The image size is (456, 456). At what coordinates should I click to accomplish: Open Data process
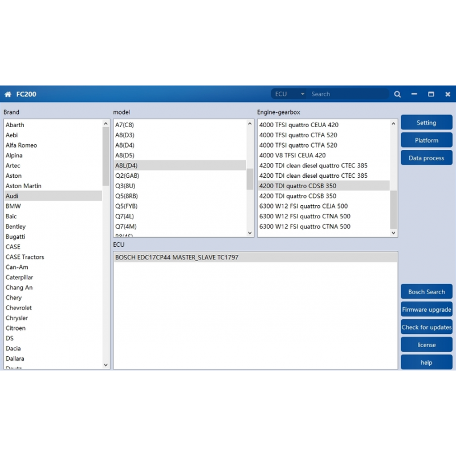click(426, 158)
